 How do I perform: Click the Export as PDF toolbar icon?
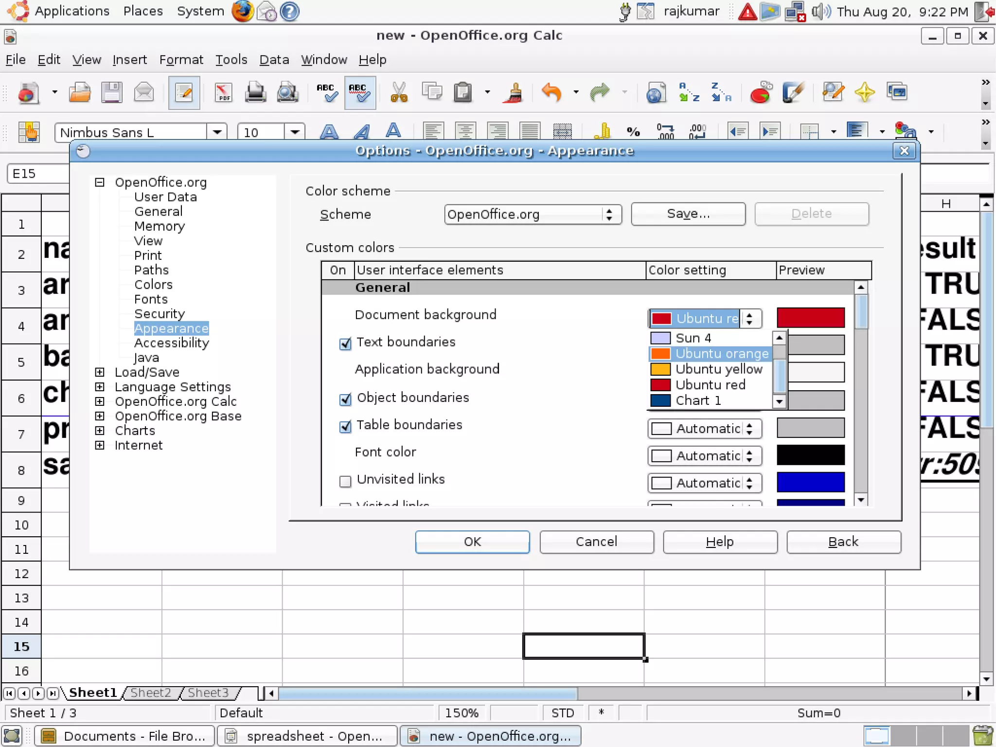pyautogui.click(x=223, y=92)
